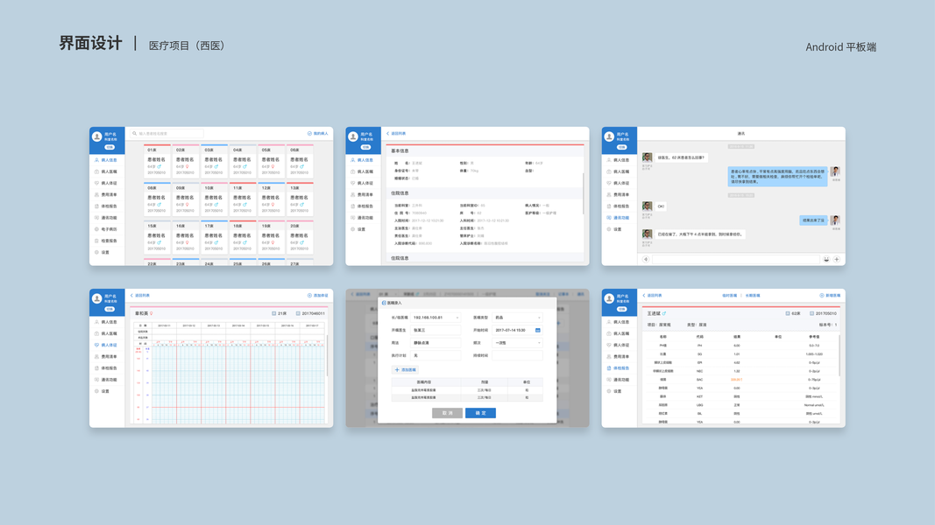
Task: Open 病人信息 in bed-list screen sidebar
Action: pos(107,160)
